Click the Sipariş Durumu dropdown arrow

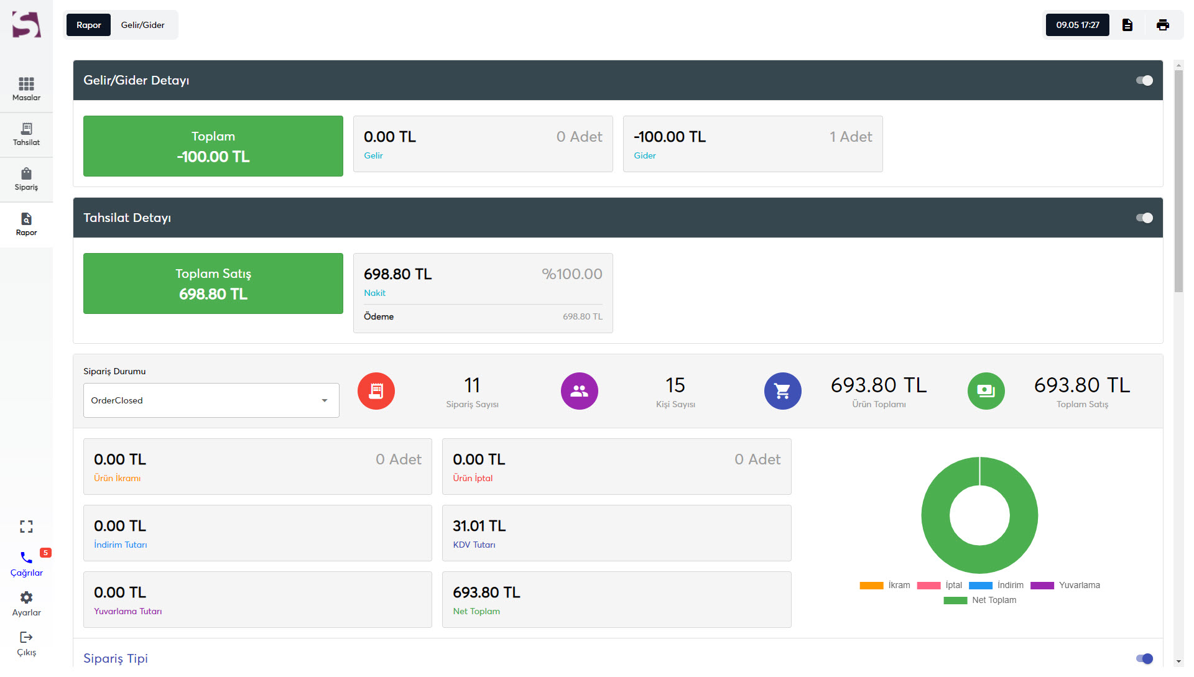[x=324, y=400]
